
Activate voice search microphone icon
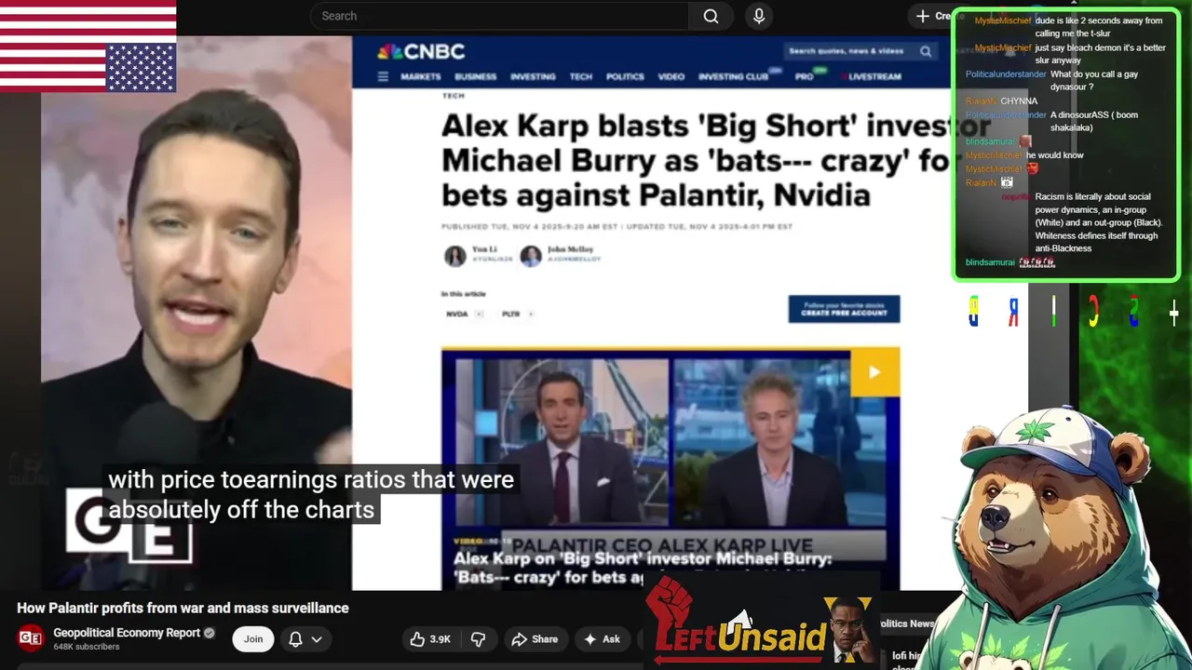pos(759,16)
